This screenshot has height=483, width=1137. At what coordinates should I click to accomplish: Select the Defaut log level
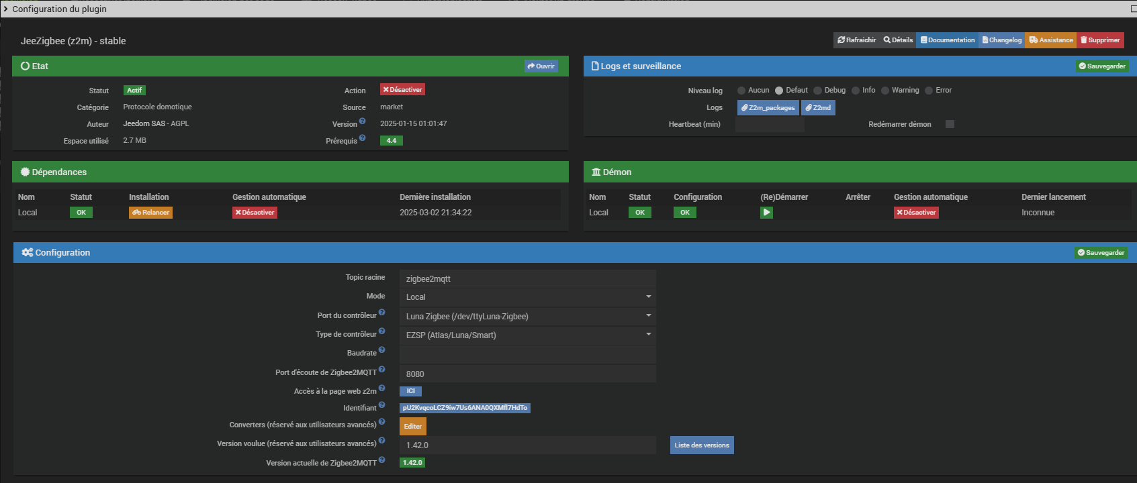779,91
